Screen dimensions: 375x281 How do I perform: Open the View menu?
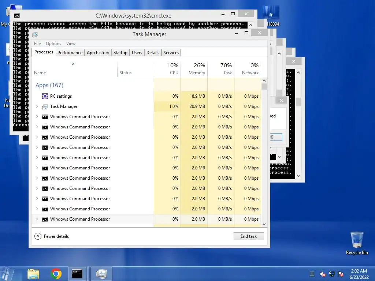pyautogui.click(x=71, y=44)
